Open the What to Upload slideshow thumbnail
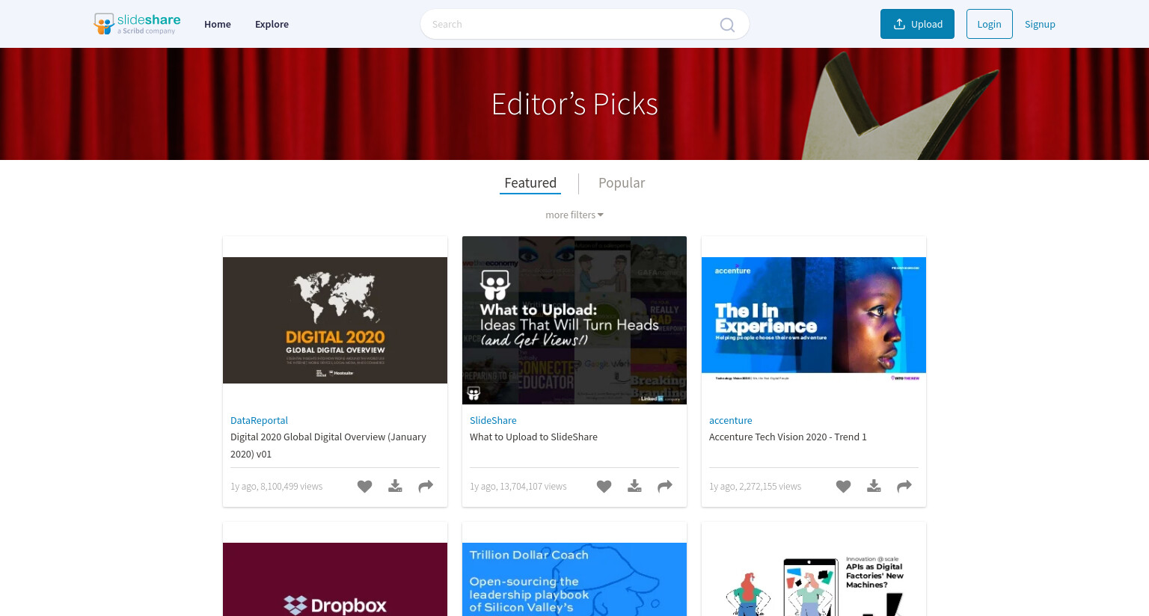Image resolution: width=1149 pixels, height=616 pixels. pyautogui.click(x=574, y=320)
